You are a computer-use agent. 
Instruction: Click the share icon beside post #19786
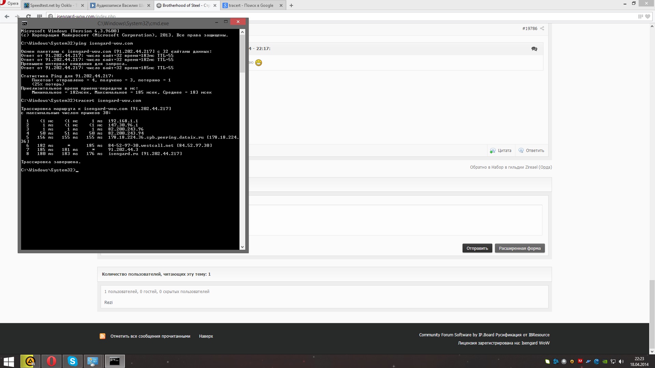tap(542, 28)
